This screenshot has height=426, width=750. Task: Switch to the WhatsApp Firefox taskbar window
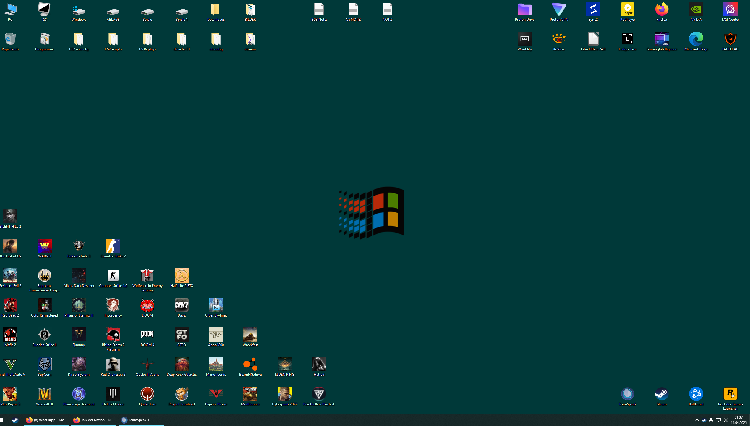pos(46,420)
